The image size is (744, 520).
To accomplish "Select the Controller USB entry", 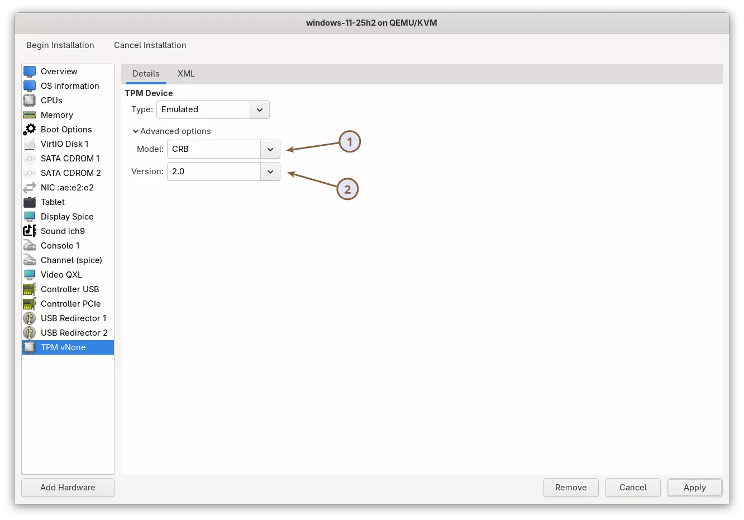I will [68, 289].
